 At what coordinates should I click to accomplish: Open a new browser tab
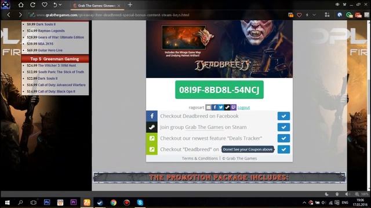pyautogui.click(x=130, y=5)
